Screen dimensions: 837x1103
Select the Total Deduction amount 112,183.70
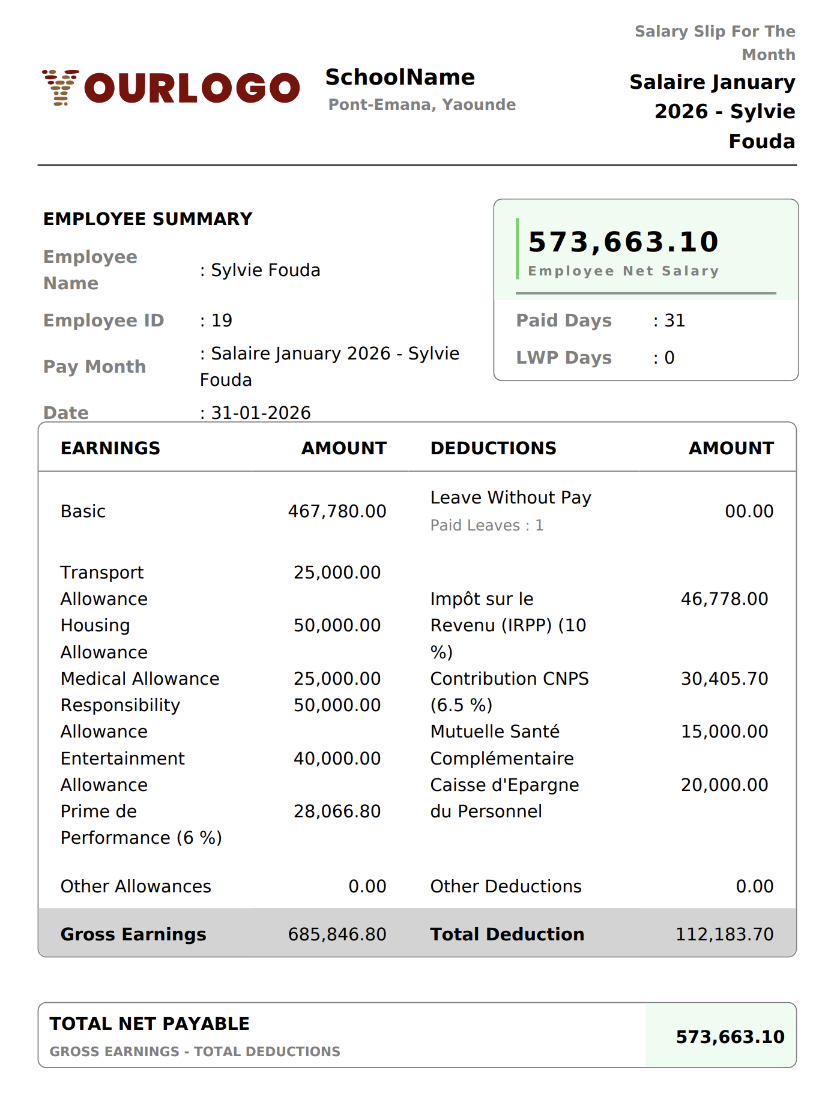[724, 934]
